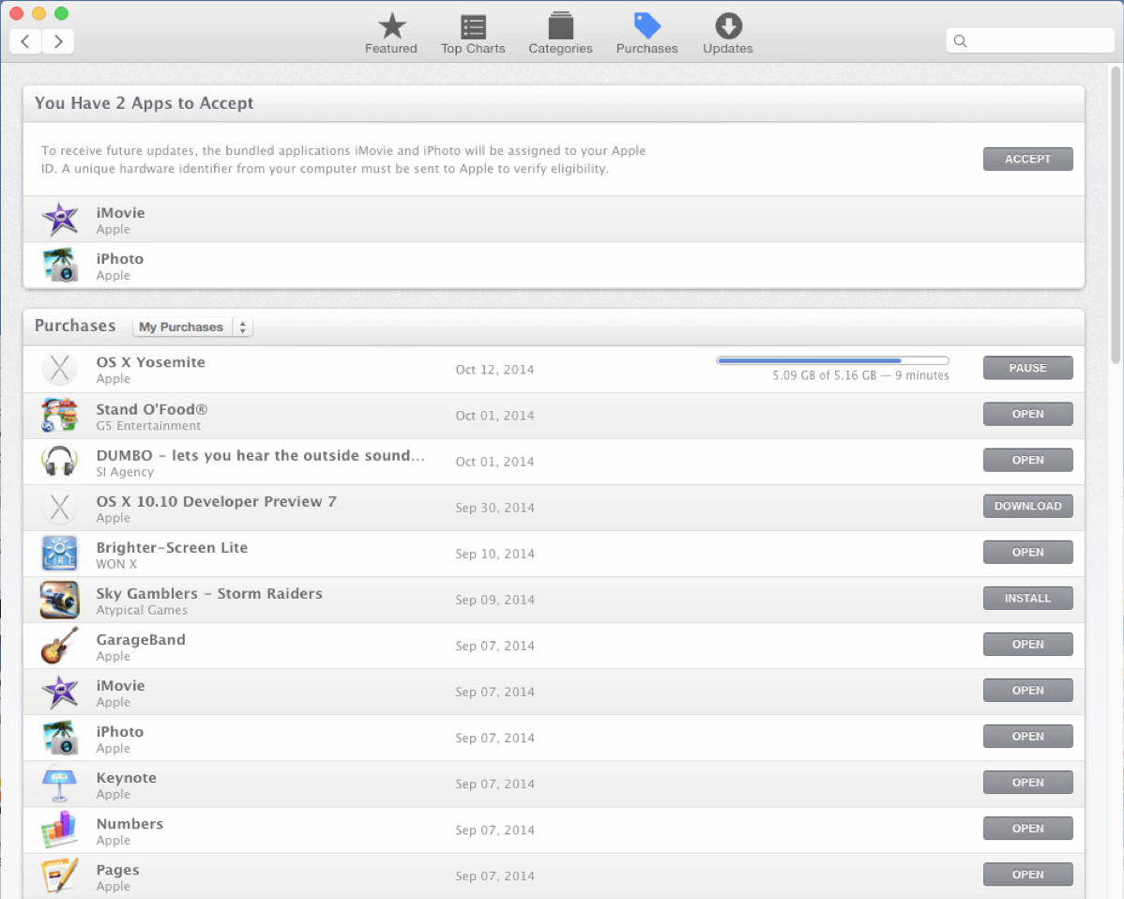Click the Keynote title text
Screen dimensions: 1124x899
point(126,778)
